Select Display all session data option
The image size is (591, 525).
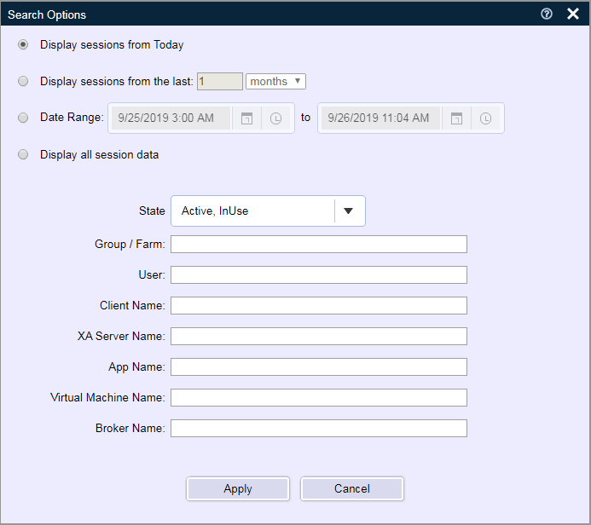[23, 155]
